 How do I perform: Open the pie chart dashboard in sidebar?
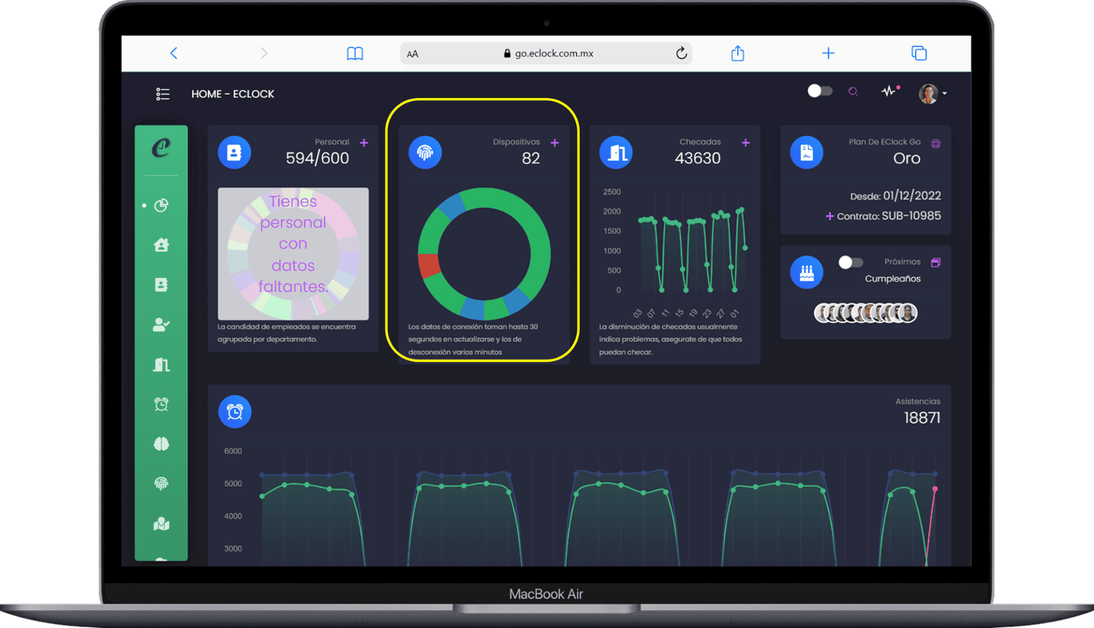pos(161,205)
